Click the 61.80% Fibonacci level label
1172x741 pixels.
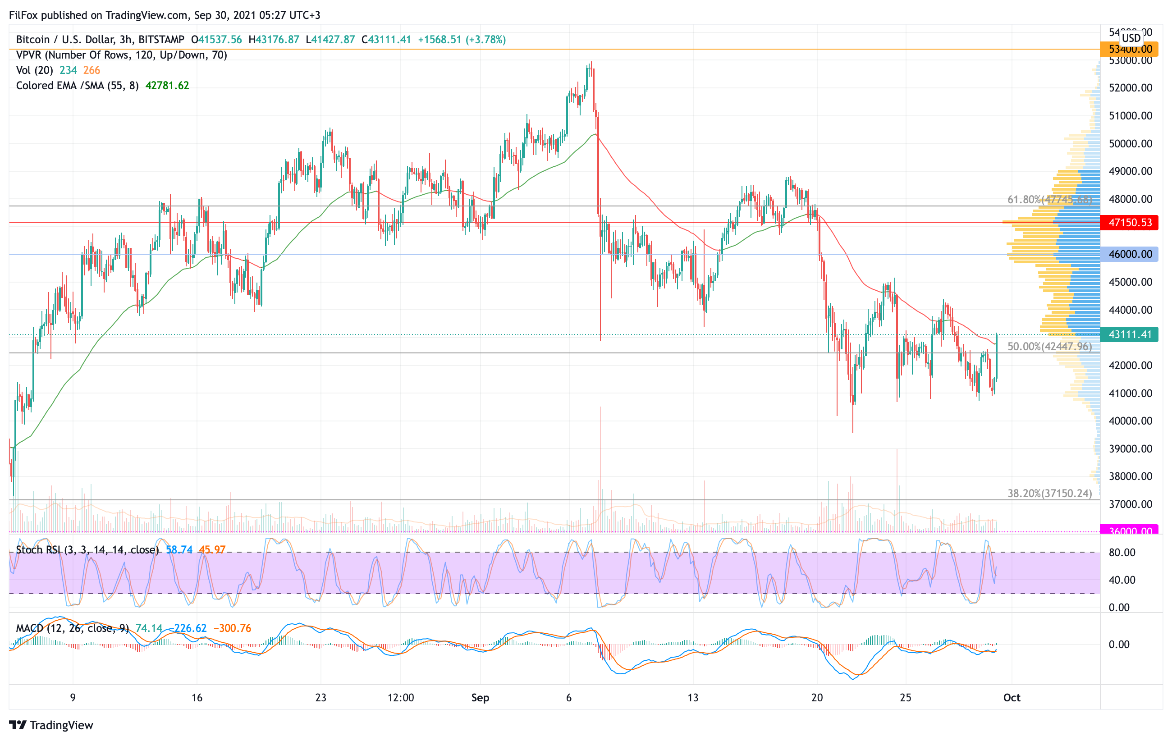[x=1049, y=200]
